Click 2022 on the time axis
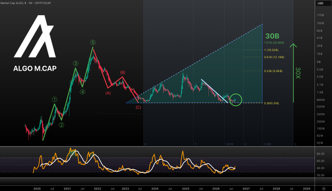Screen dimensions: 332x191 97,189
